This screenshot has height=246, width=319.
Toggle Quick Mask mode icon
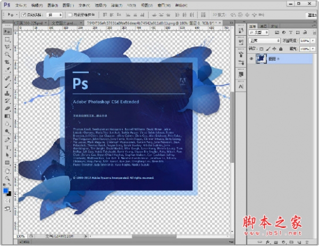pos(7,201)
